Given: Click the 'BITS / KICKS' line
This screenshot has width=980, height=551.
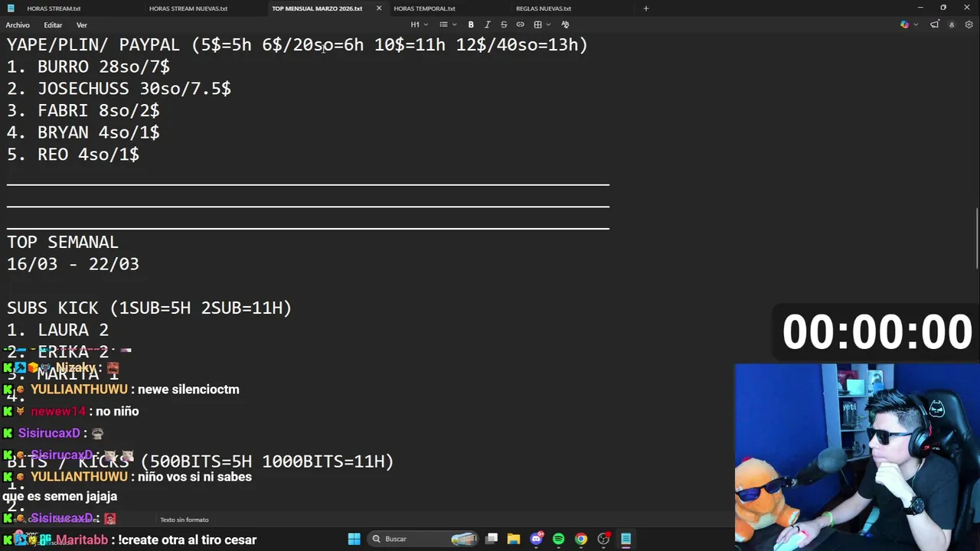Looking at the screenshot, I should (200, 461).
